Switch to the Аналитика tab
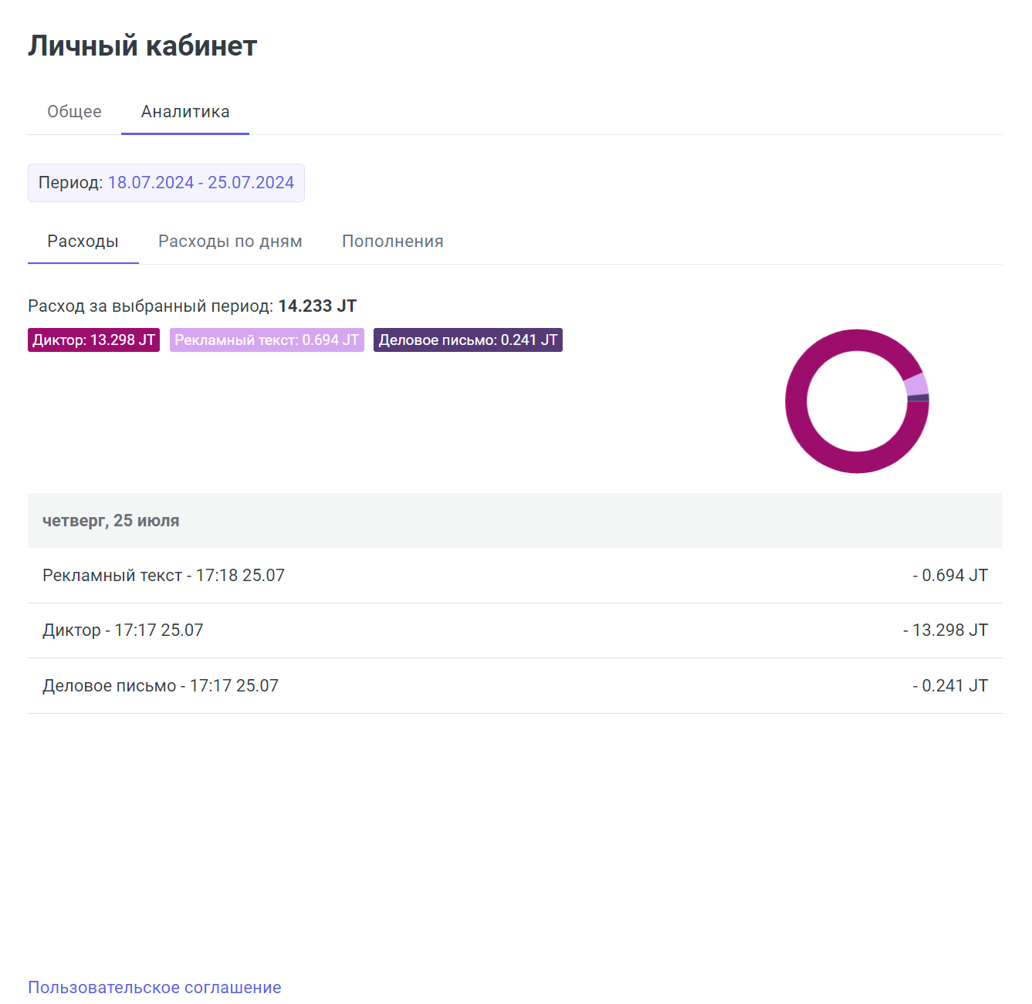 (185, 112)
